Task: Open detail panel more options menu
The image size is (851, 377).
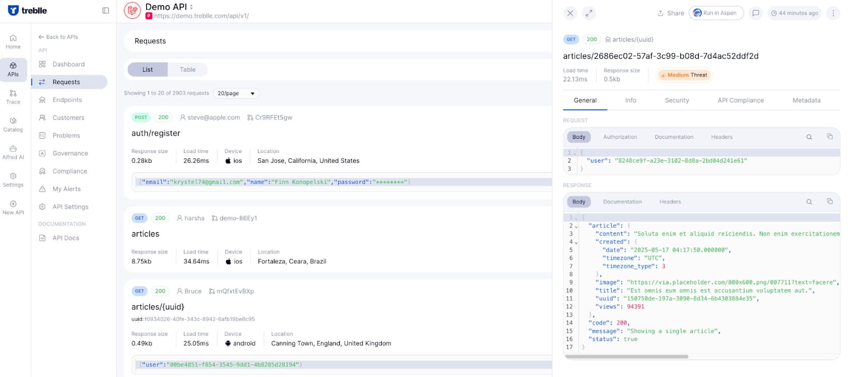Action: 833,13
